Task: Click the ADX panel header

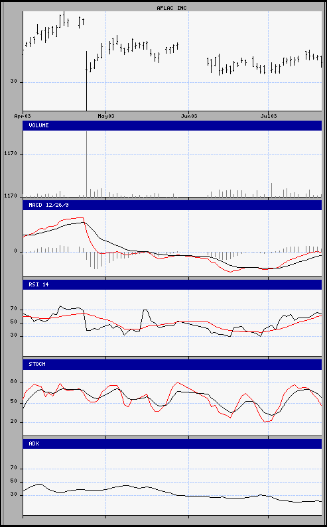Action: click(172, 443)
